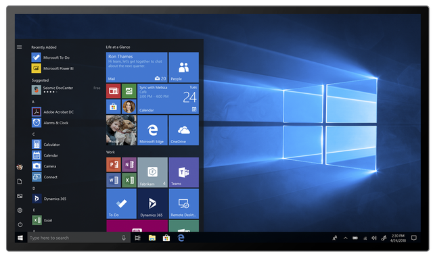Open the Photos tile thumbnail

121,130
